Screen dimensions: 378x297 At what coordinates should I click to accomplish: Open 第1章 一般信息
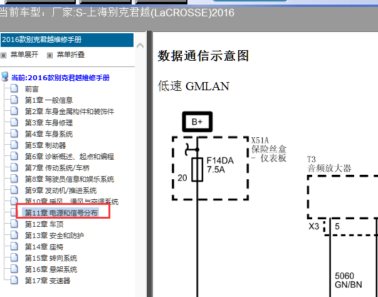[49, 100]
